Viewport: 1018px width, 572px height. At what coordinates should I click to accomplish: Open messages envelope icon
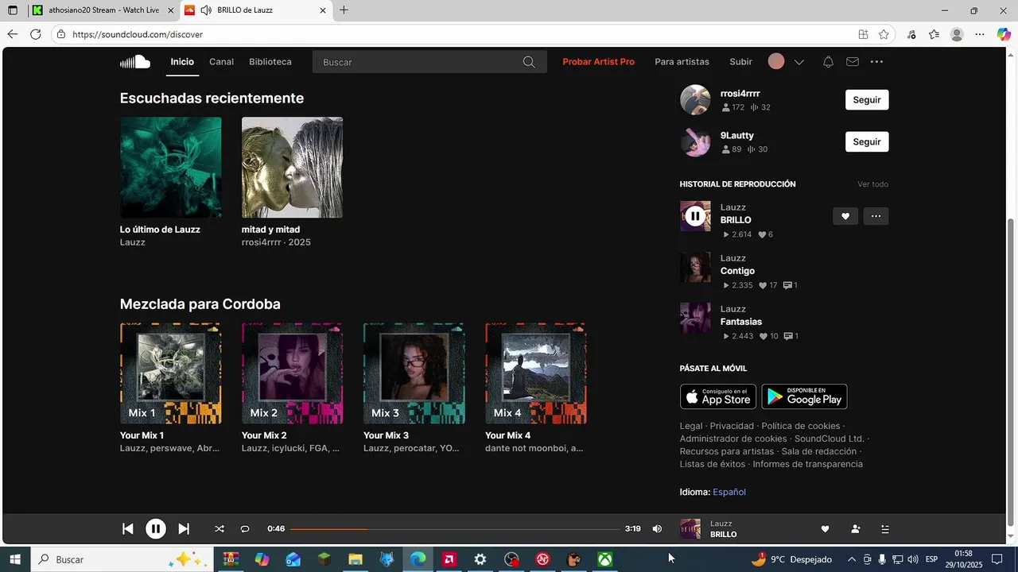pos(853,62)
